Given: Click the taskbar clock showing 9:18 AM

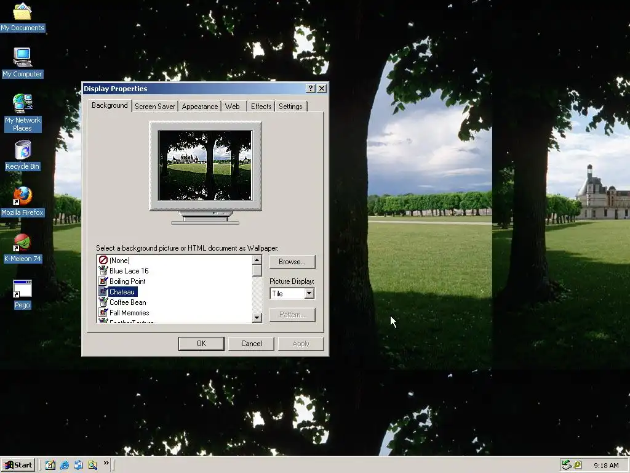Looking at the screenshot, I should [606, 466].
